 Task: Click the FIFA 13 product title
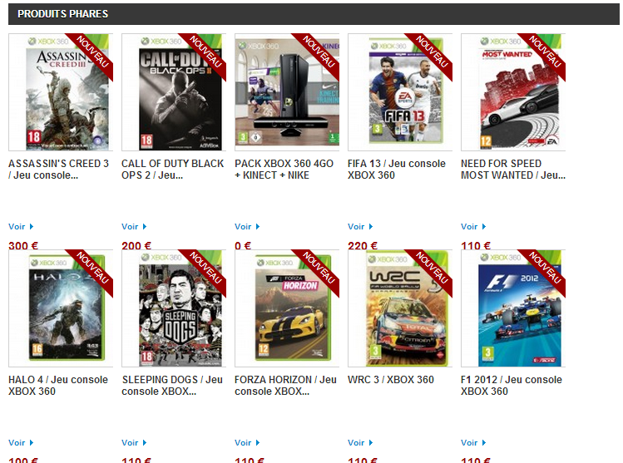point(397,170)
